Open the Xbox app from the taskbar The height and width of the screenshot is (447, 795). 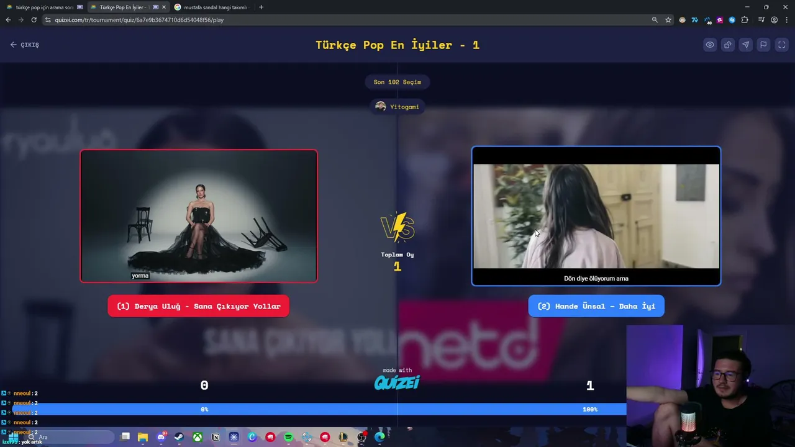coord(198,437)
